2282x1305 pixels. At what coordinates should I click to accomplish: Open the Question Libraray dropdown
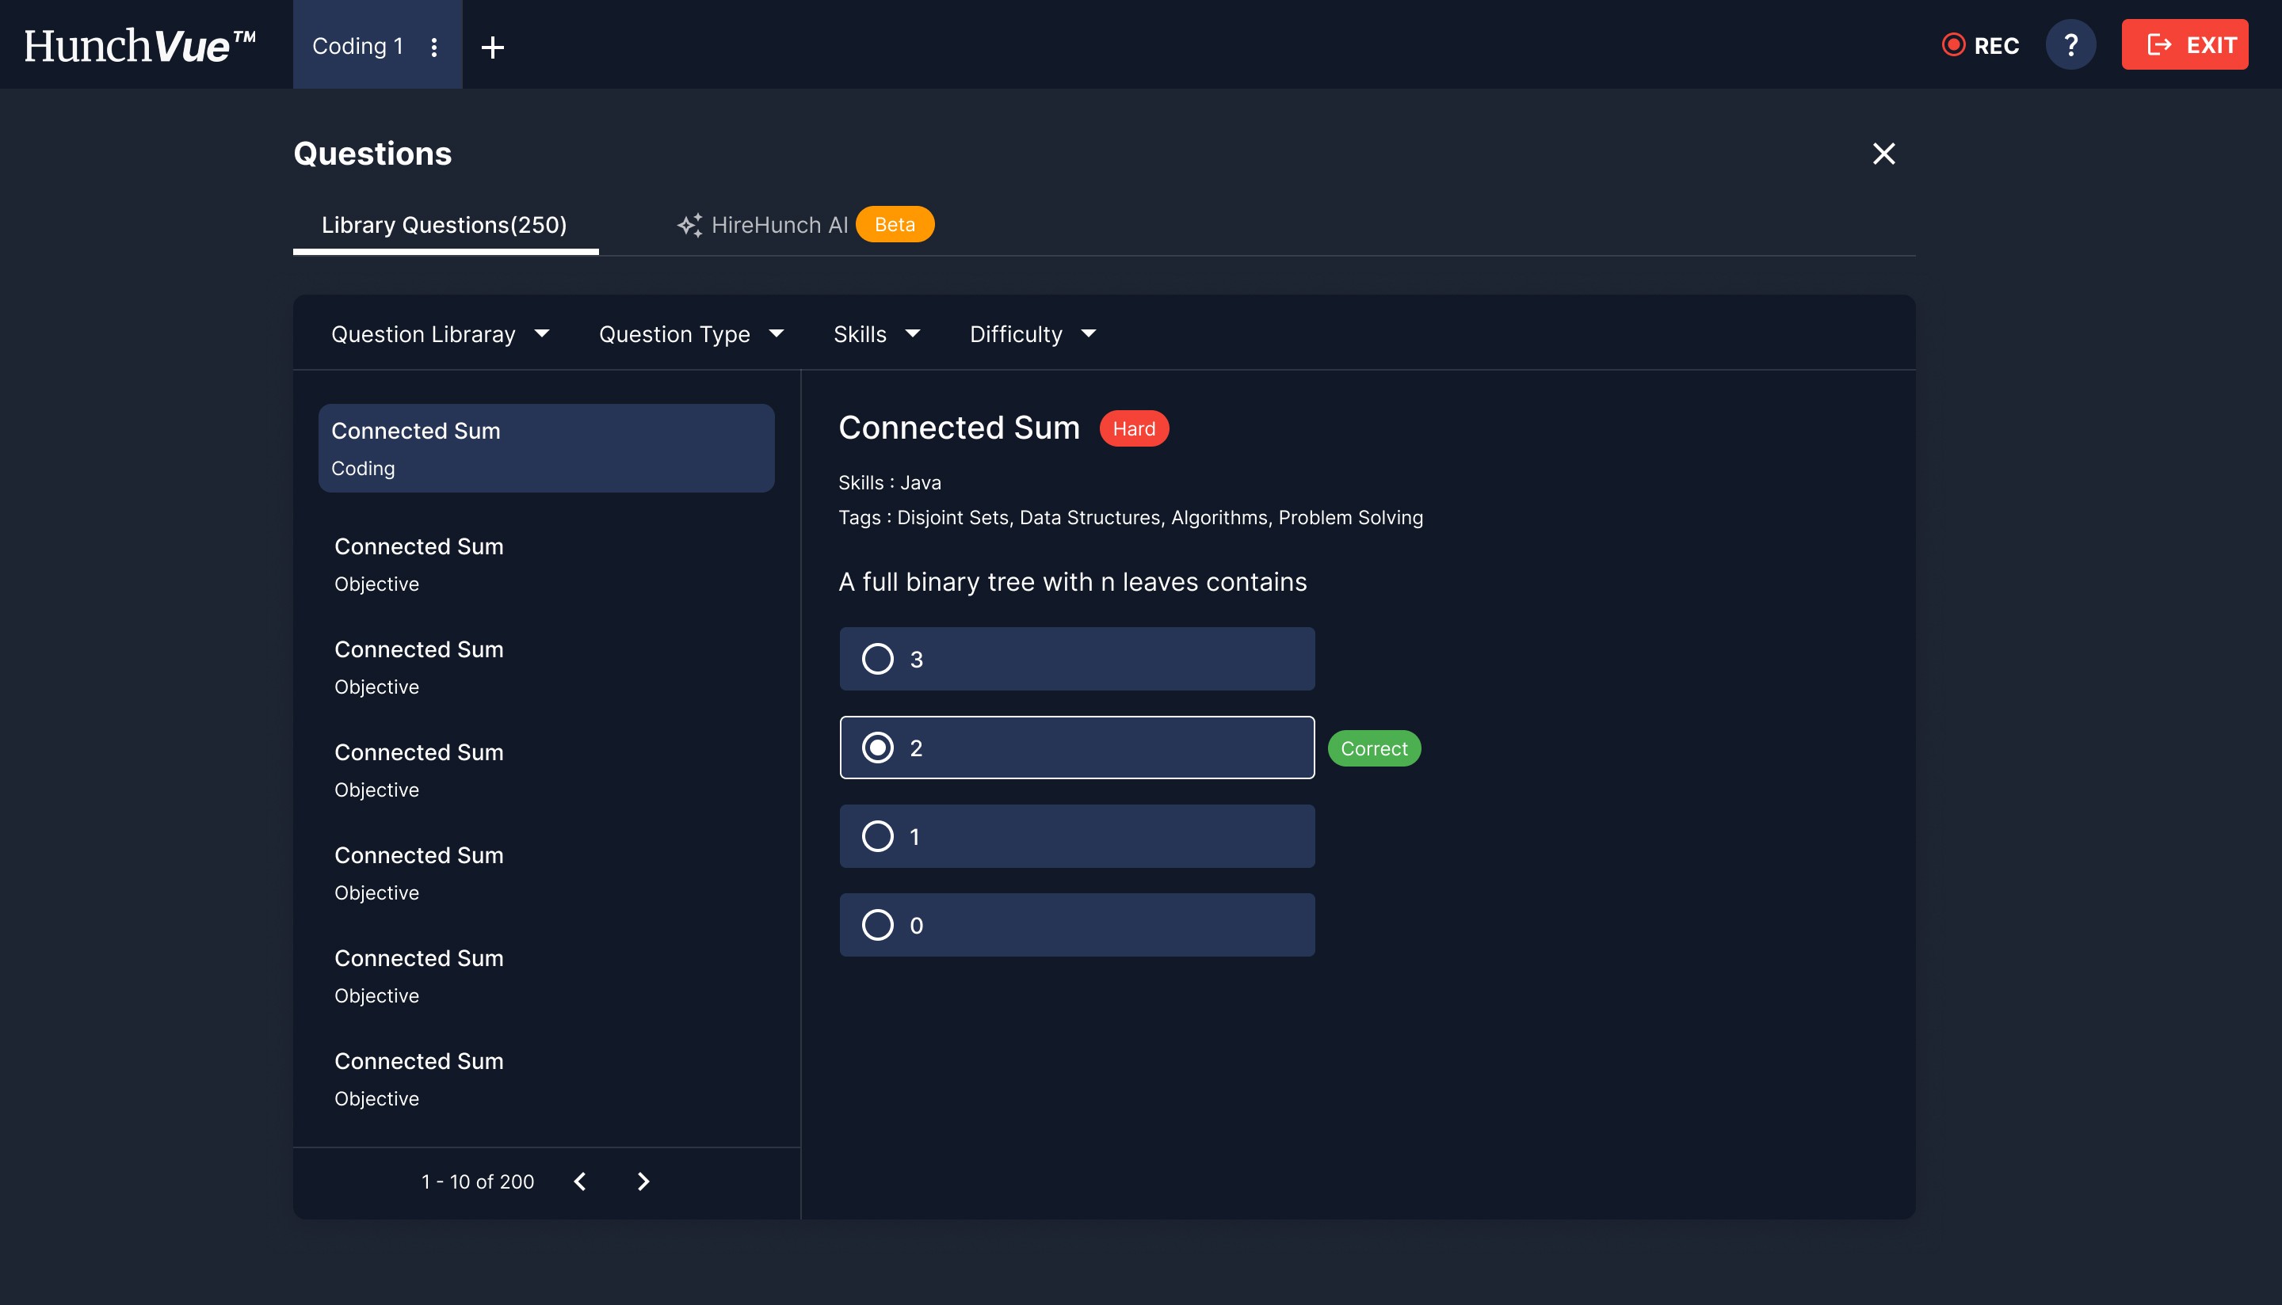(439, 334)
